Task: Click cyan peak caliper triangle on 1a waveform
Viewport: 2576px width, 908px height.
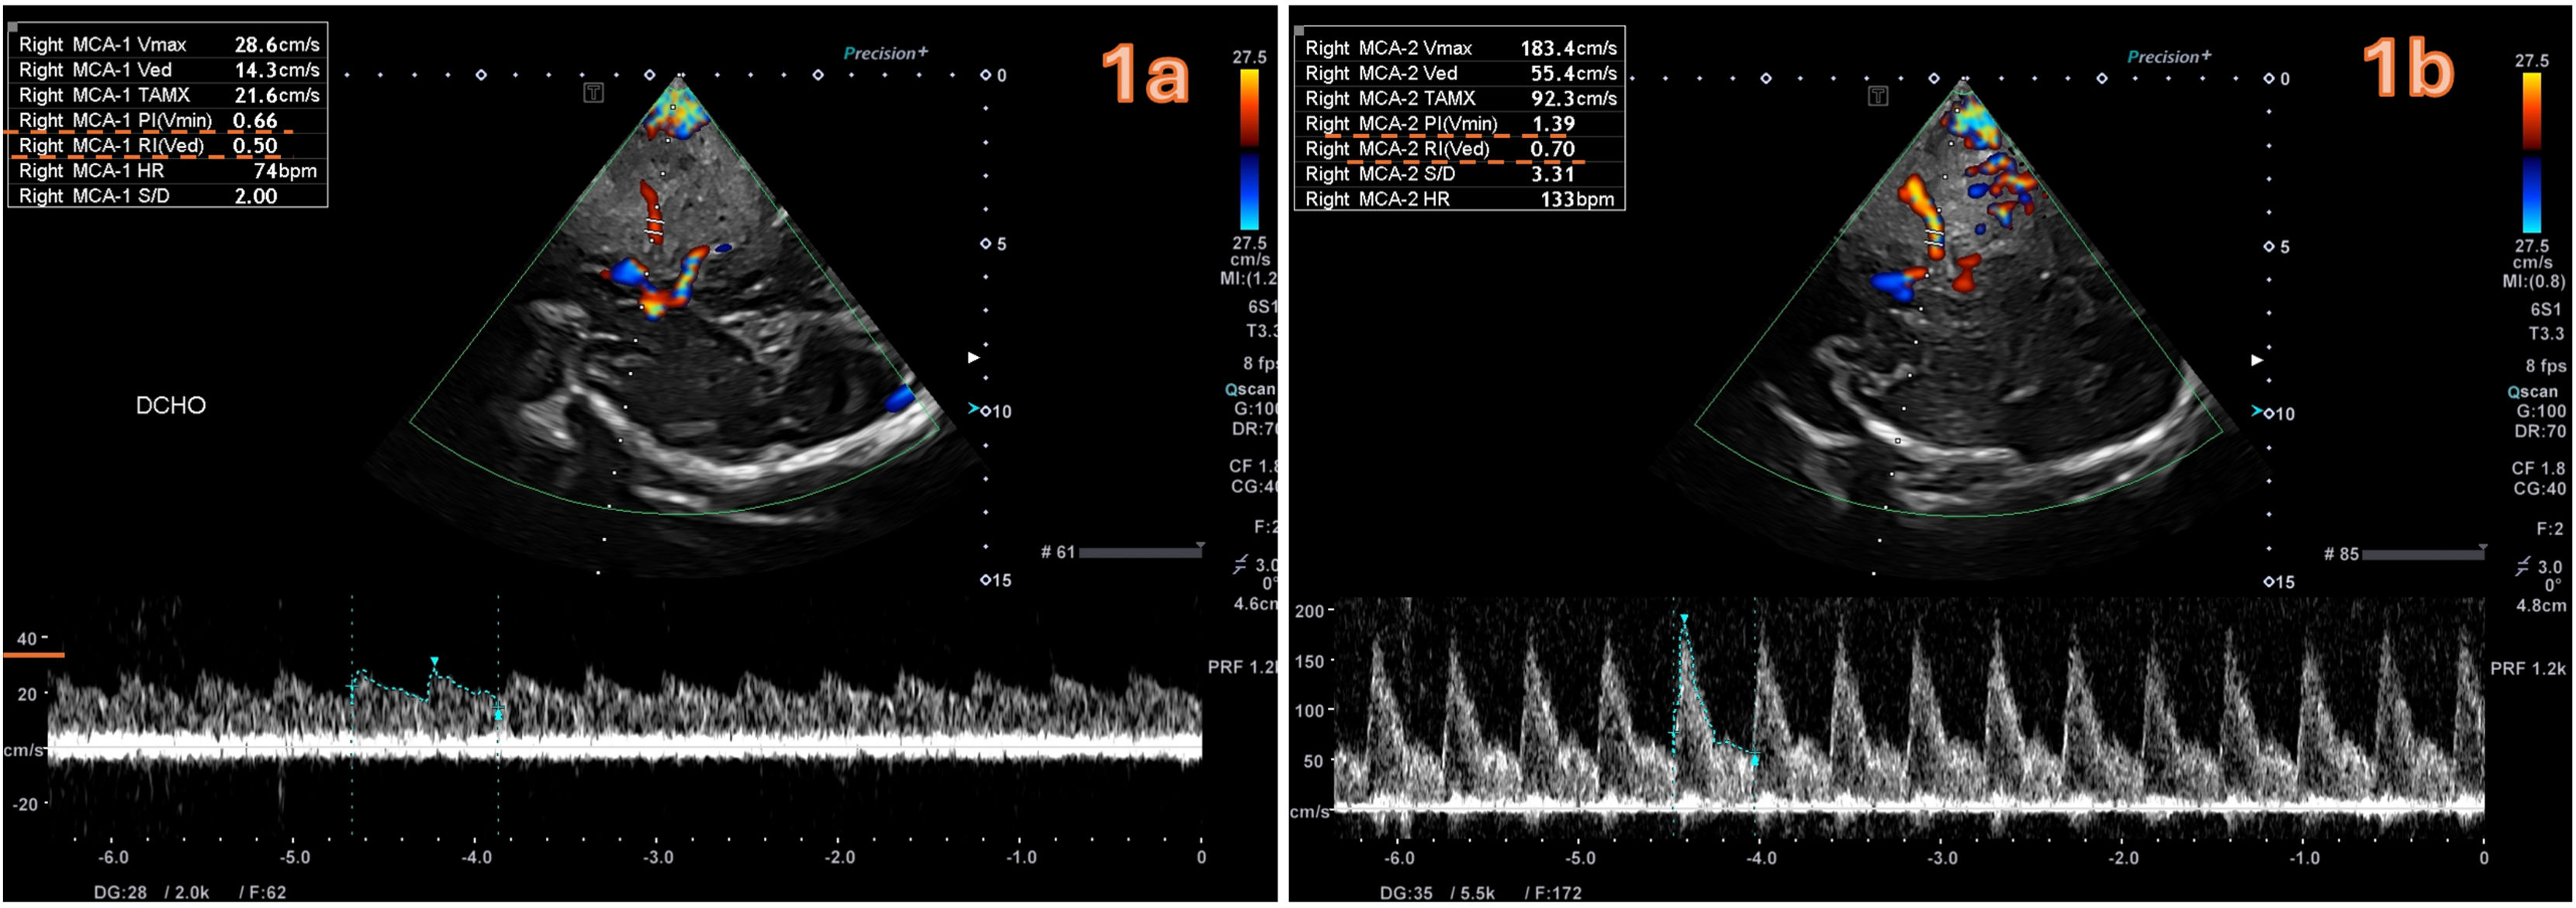Action: 434,661
